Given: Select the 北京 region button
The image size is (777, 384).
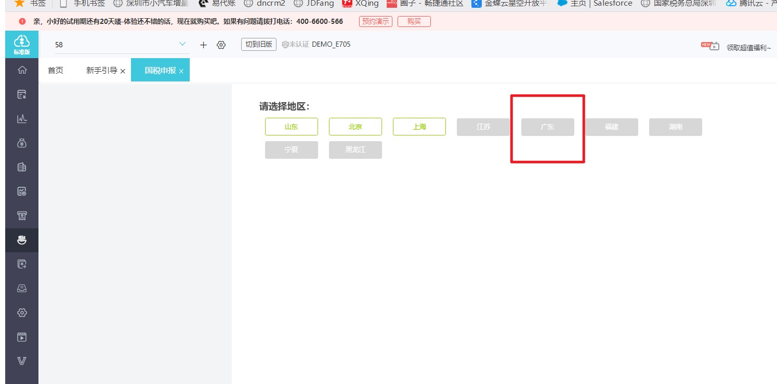Looking at the screenshot, I should (355, 127).
